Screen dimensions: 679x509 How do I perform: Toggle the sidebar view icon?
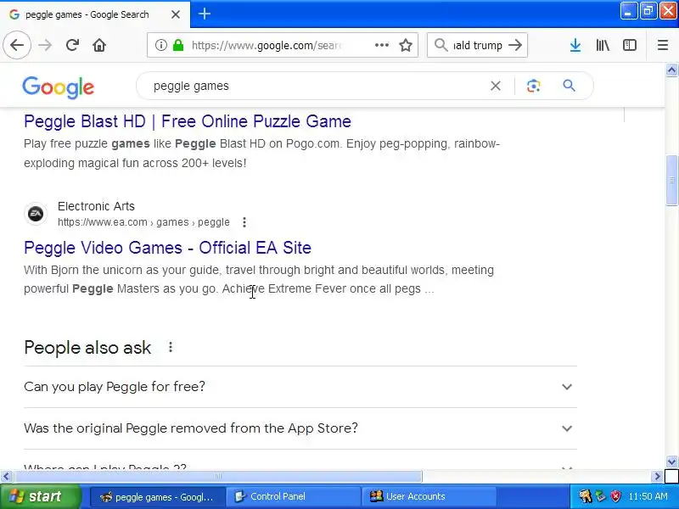629,45
